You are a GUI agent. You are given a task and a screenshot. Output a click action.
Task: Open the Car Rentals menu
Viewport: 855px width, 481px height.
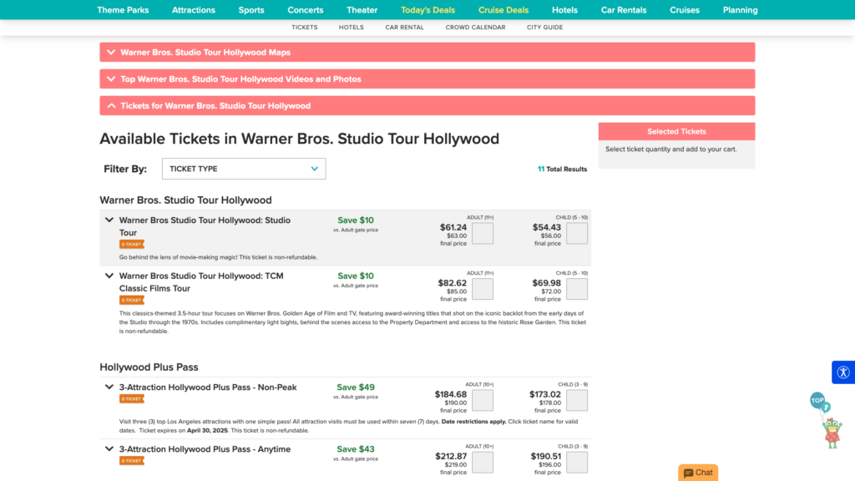624,10
